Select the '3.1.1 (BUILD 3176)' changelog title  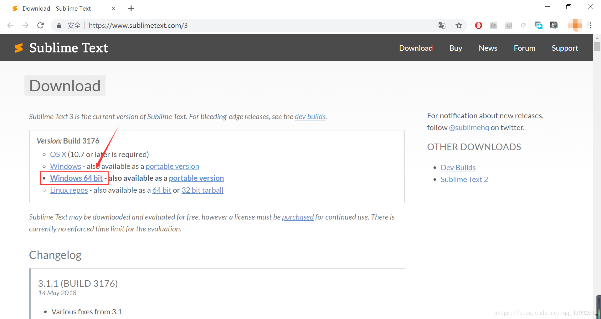(x=78, y=283)
